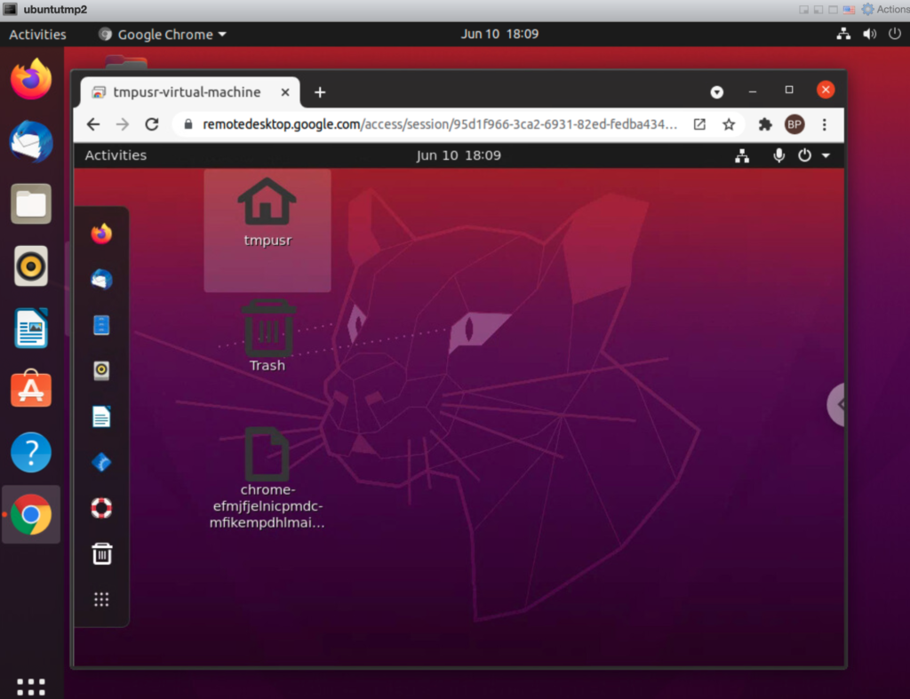Expand Chrome Remote Desktop side panel arrow
The height and width of the screenshot is (699, 910).
[x=836, y=404]
